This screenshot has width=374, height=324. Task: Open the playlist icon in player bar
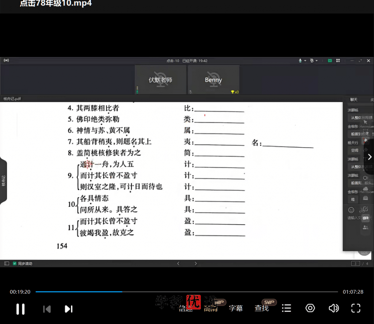coord(286,308)
